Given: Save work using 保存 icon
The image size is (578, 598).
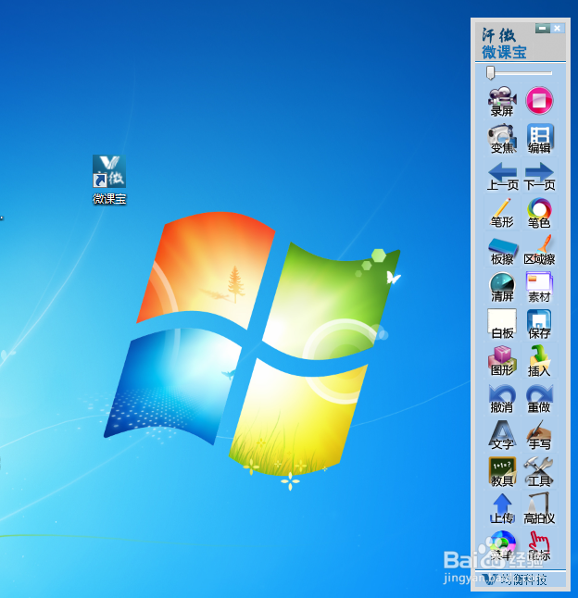Looking at the screenshot, I should tap(539, 324).
